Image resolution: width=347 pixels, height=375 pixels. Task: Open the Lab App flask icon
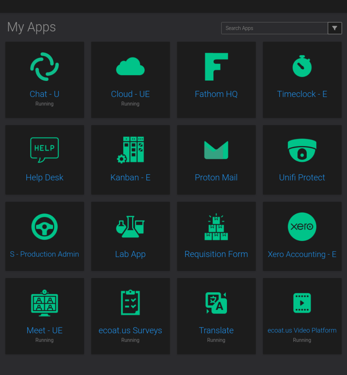(130, 227)
